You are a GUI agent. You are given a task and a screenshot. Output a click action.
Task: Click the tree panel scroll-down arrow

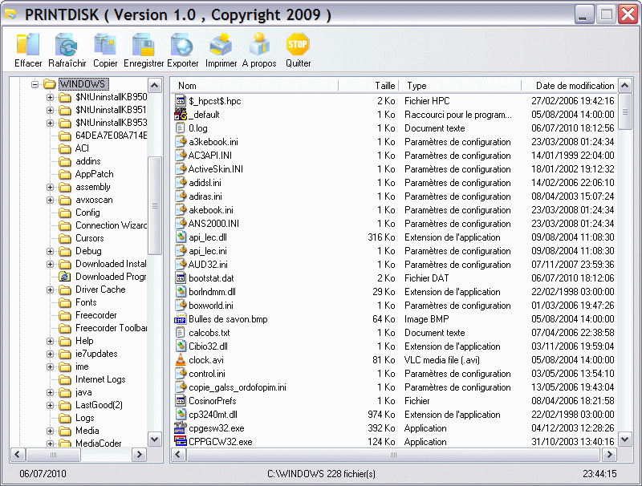pos(154,439)
